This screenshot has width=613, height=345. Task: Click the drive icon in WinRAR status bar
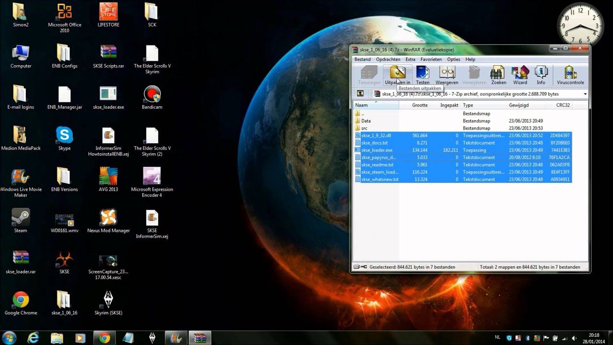point(357,267)
